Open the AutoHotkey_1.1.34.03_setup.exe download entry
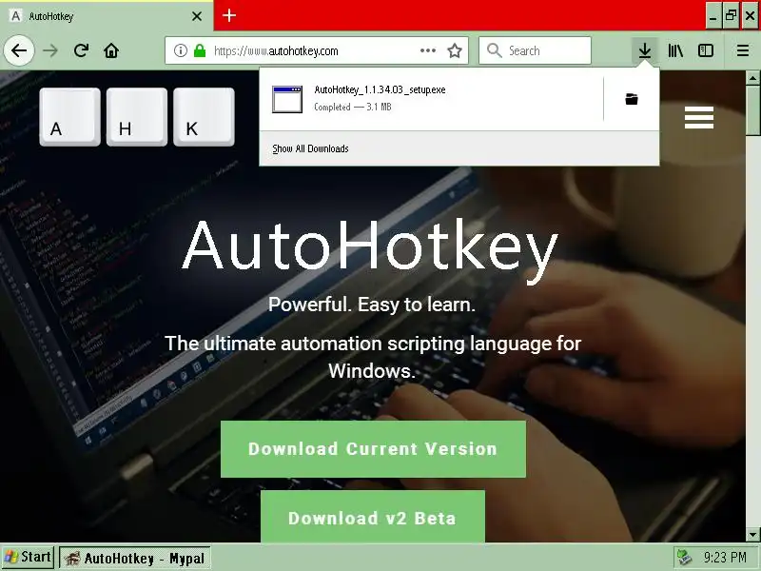Image resolution: width=761 pixels, height=571 pixels. pos(432,99)
